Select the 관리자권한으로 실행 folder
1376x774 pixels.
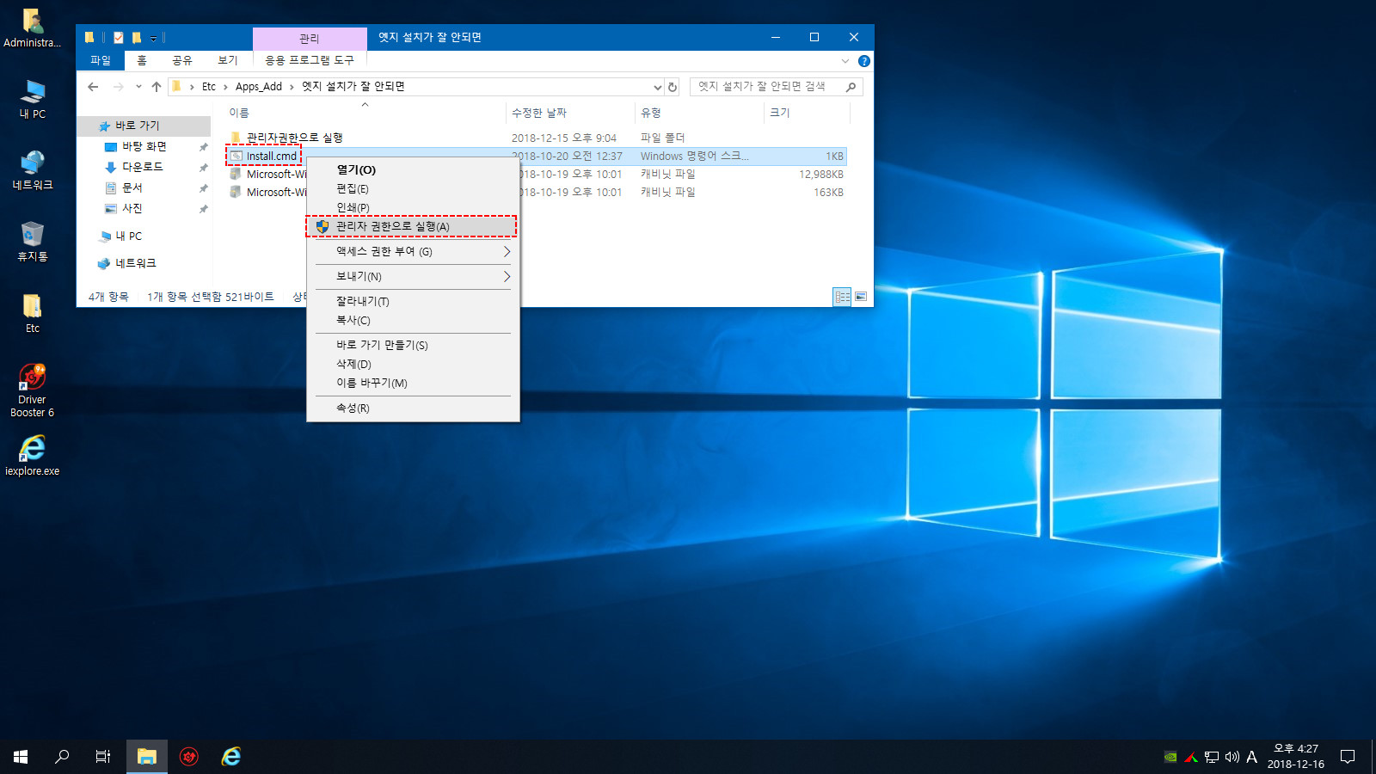(294, 138)
